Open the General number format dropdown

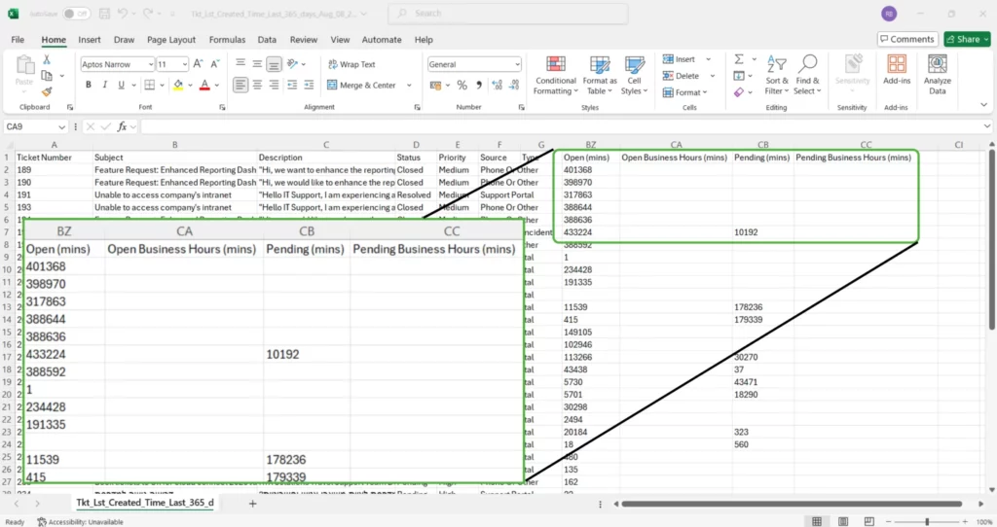click(517, 64)
